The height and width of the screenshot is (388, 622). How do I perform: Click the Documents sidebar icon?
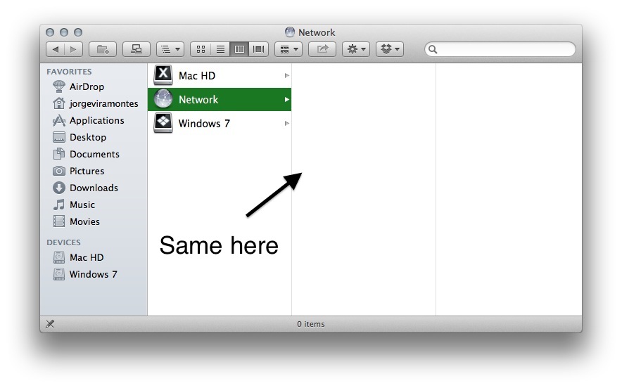point(59,154)
